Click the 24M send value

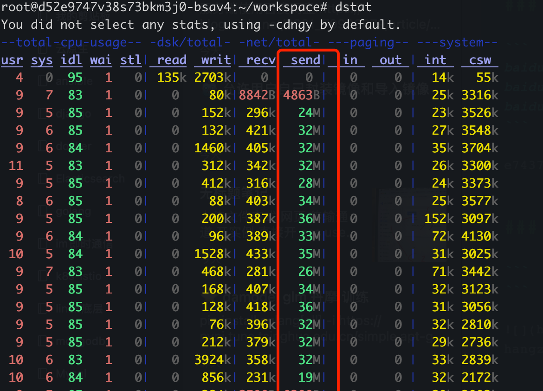[x=309, y=113]
